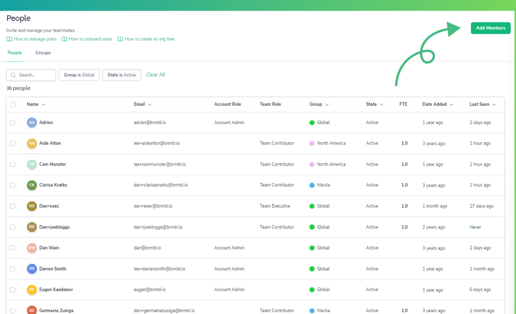Select the People tab
The height and width of the screenshot is (314, 516).
coord(14,53)
